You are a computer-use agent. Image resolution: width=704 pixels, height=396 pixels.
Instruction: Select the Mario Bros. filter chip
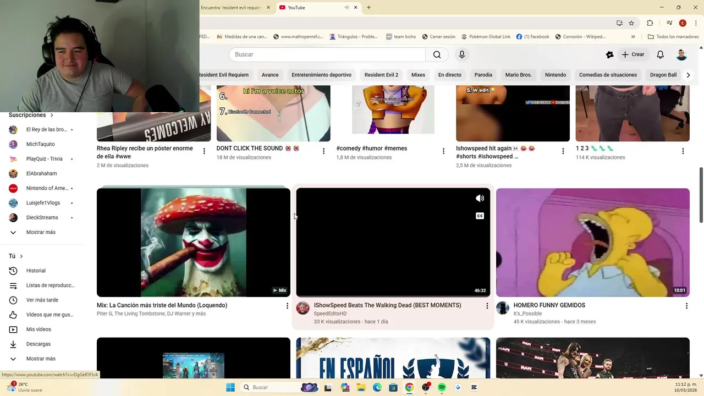tap(519, 75)
